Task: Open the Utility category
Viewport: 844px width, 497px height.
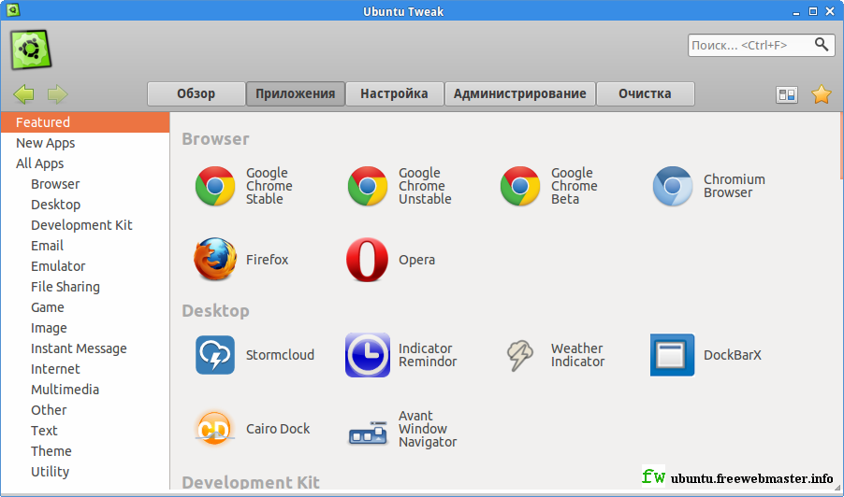Action: [85, 471]
